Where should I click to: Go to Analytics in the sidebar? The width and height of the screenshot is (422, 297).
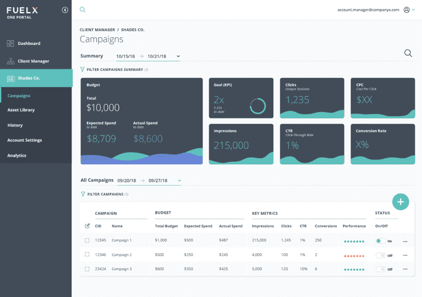(17, 155)
